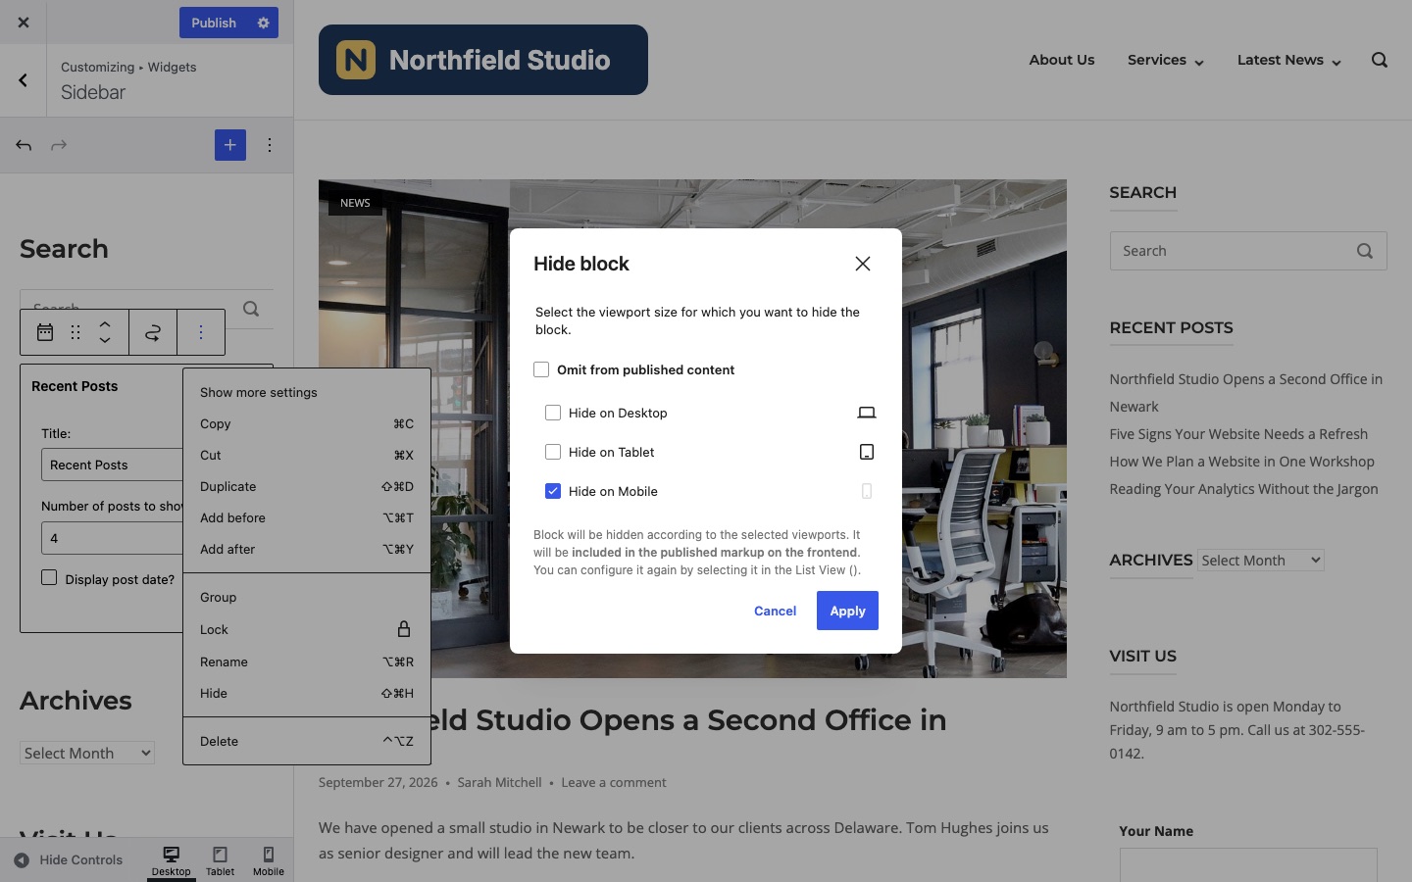Collapse the customizer with Hide Controls
This screenshot has width=1412, height=882.
tap(69, 860)
